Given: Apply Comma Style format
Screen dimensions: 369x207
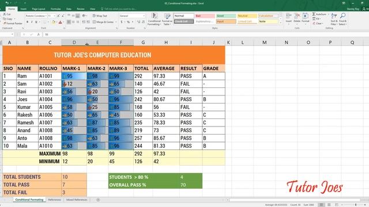Looking at the screenshot, I should click(x=133, y=22).
